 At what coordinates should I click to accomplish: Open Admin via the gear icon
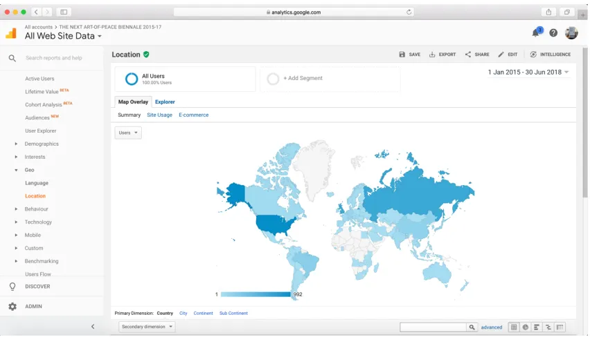pyautogui.click(x=12, y=307)
